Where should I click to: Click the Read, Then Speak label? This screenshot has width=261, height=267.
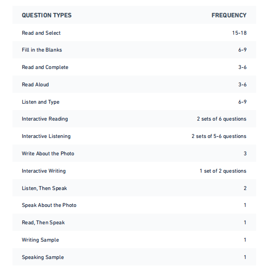(43, 223)
